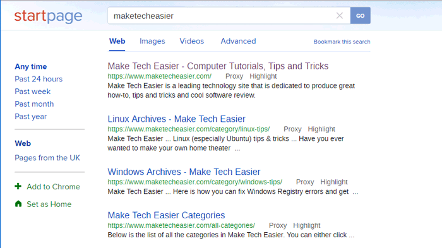Click Bookmark this search link
The width and height of the screenshot is (442, 248).
[x=342, y=42]
